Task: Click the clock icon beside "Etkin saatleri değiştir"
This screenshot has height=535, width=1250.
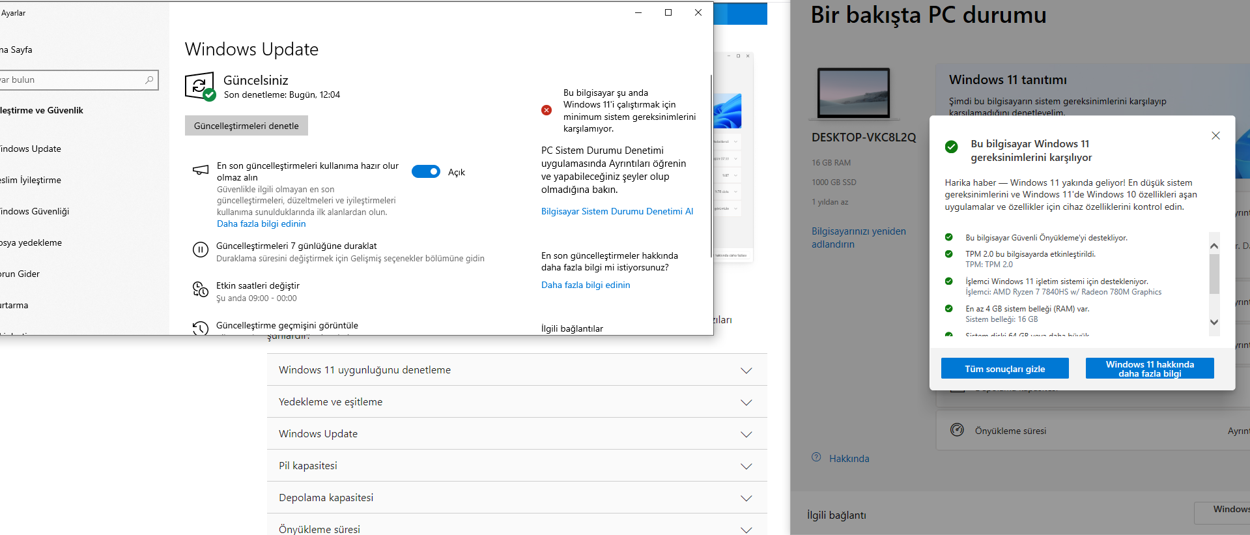Action: click(201, 289)
